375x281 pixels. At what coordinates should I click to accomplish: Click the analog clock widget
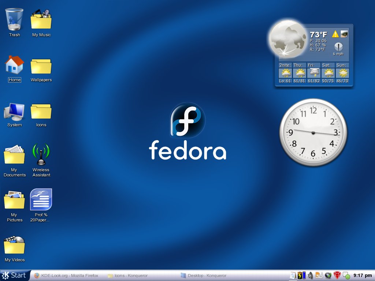point(313,132)
